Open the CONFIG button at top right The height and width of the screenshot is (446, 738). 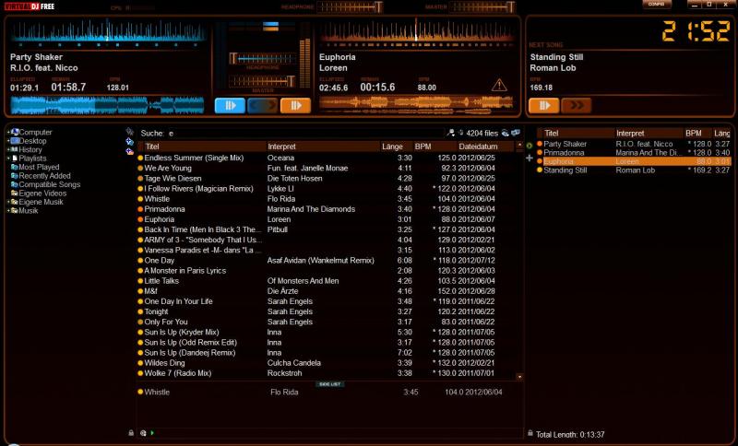click(657, 5)
